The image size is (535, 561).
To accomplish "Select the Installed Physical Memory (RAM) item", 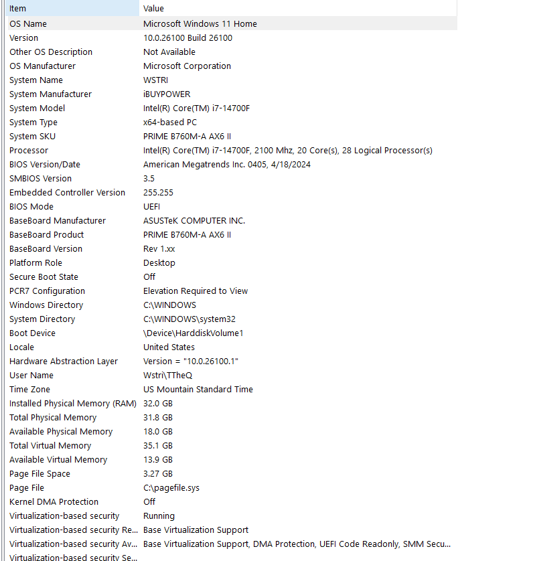I will (x=73, y=404).
